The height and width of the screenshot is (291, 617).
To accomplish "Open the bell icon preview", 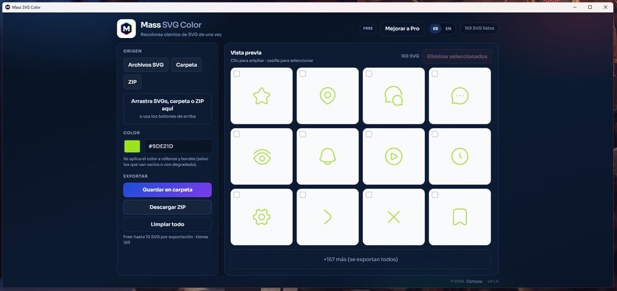I will 327,156.
